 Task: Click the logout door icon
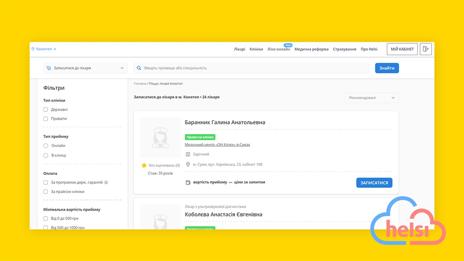(x=426, y=49)
